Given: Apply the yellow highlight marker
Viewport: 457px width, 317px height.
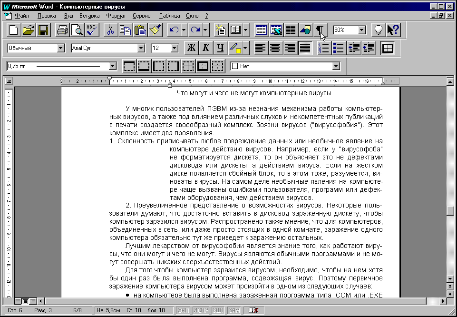Looking at the screenshot, I should pyautogui.click(x=235, y=48).
